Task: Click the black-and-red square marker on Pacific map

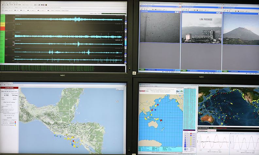Action: coord(161,120)
